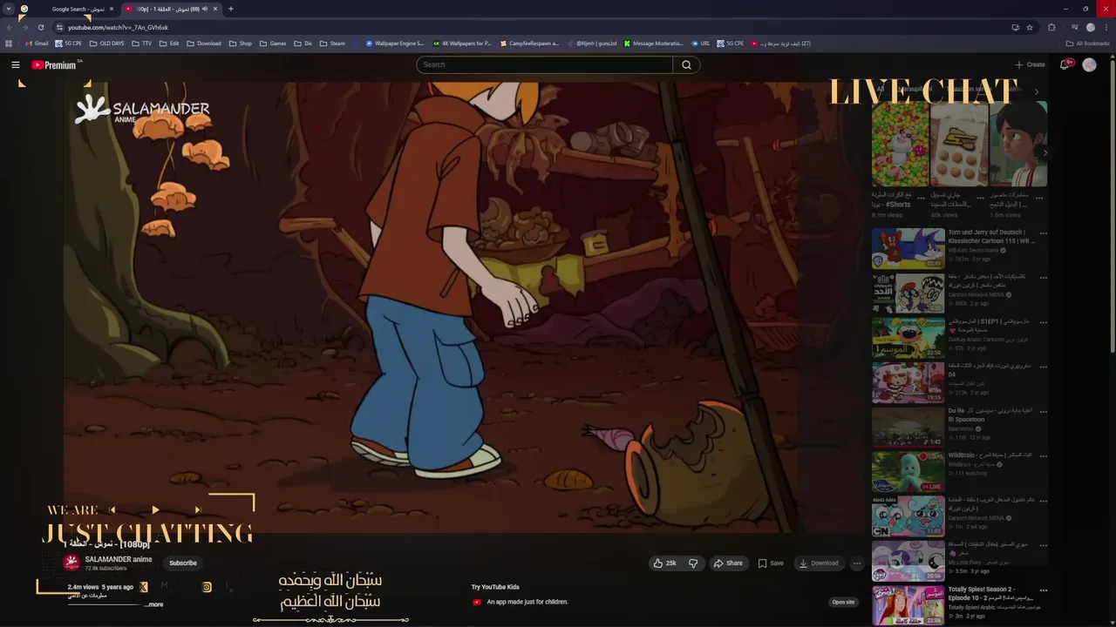This screenshot has height=627, width=1116.
Task: Download the video
Action: (x=819, y=563)
